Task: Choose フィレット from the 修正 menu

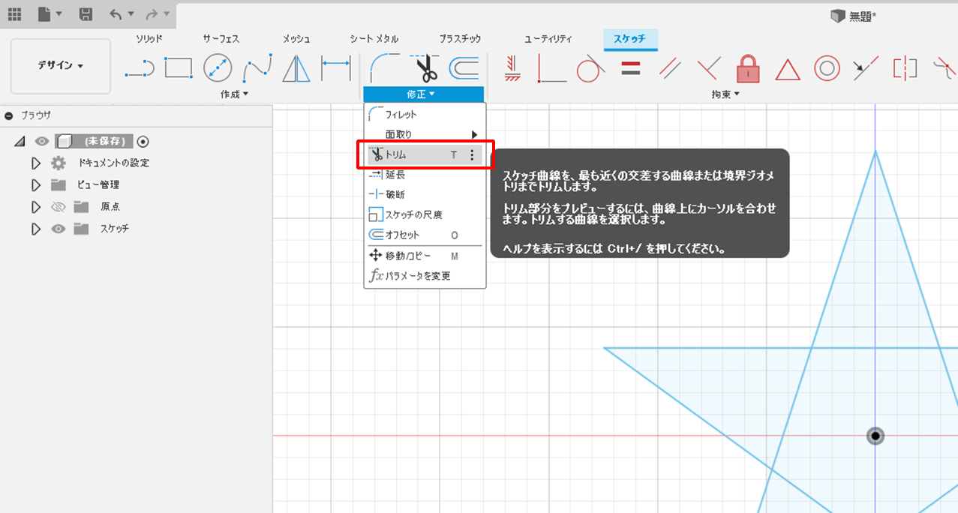Action: coord(425,115)
